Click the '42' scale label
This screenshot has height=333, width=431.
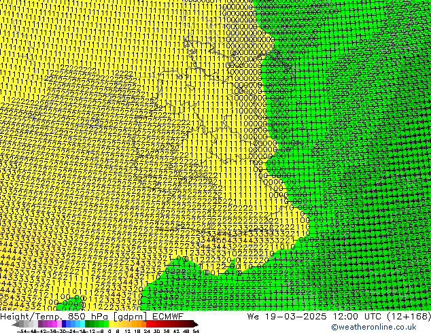point(176,331)
